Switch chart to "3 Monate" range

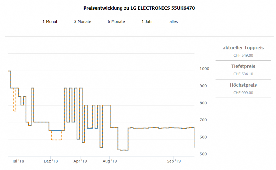coord(82,22)
